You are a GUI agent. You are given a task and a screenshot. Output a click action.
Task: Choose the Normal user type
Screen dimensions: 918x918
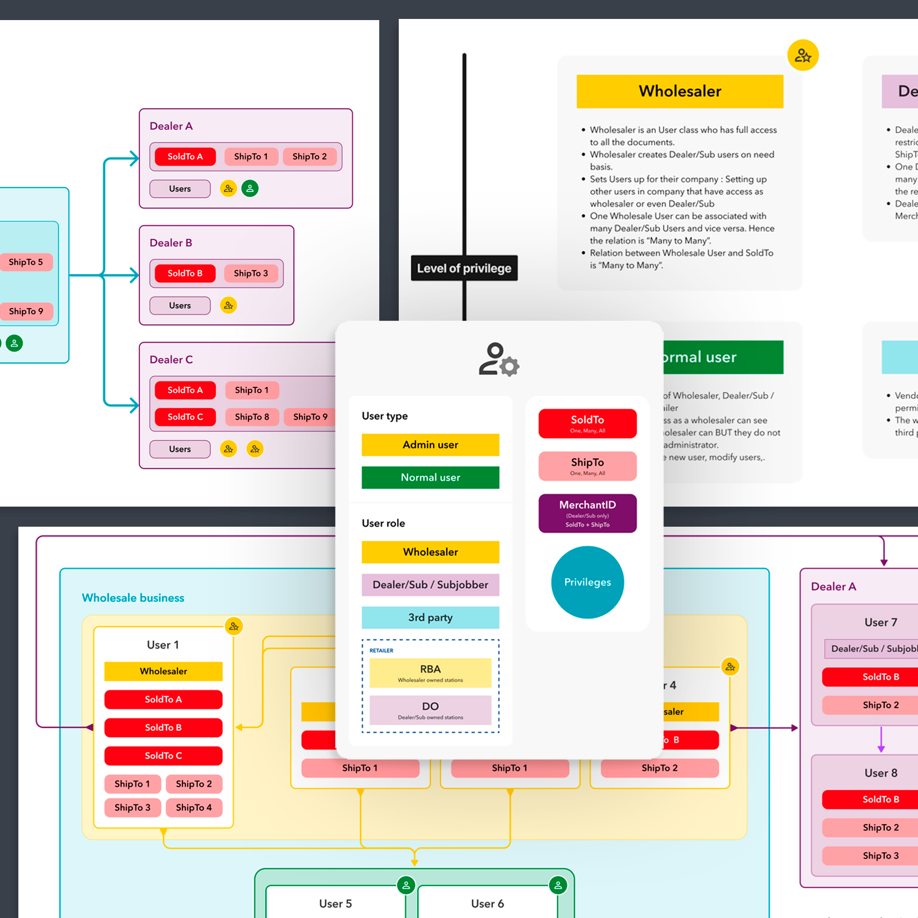tap(430, 477)
